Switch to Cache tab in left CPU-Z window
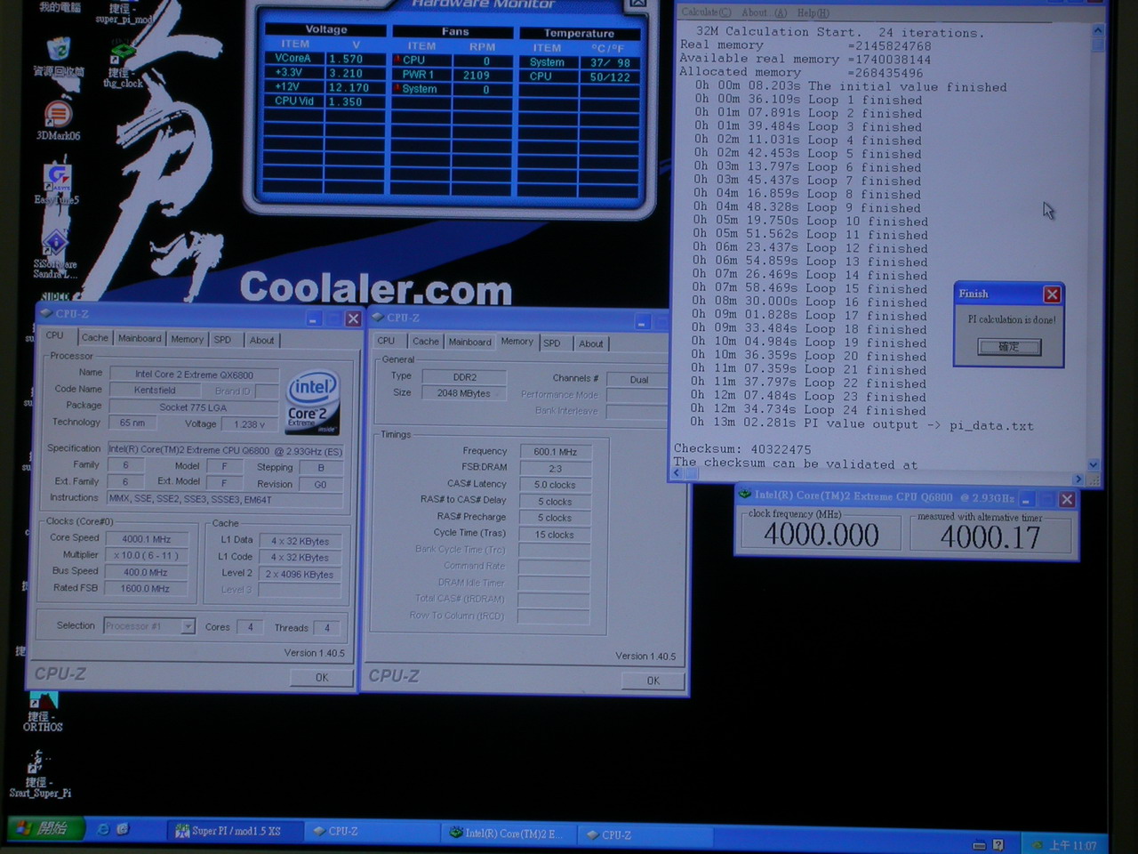This screenshot has height=854, width=1138. (x=95, y=338)
